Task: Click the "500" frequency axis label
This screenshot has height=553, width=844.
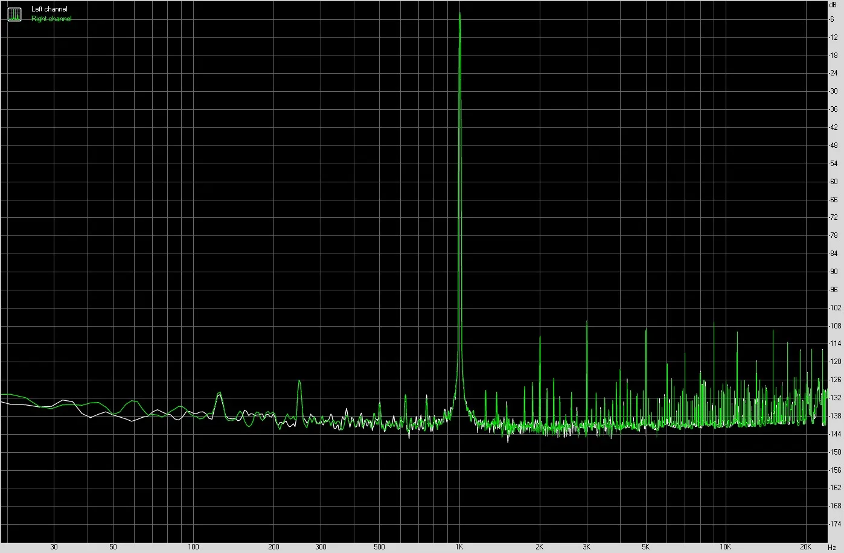Action: 379,547
